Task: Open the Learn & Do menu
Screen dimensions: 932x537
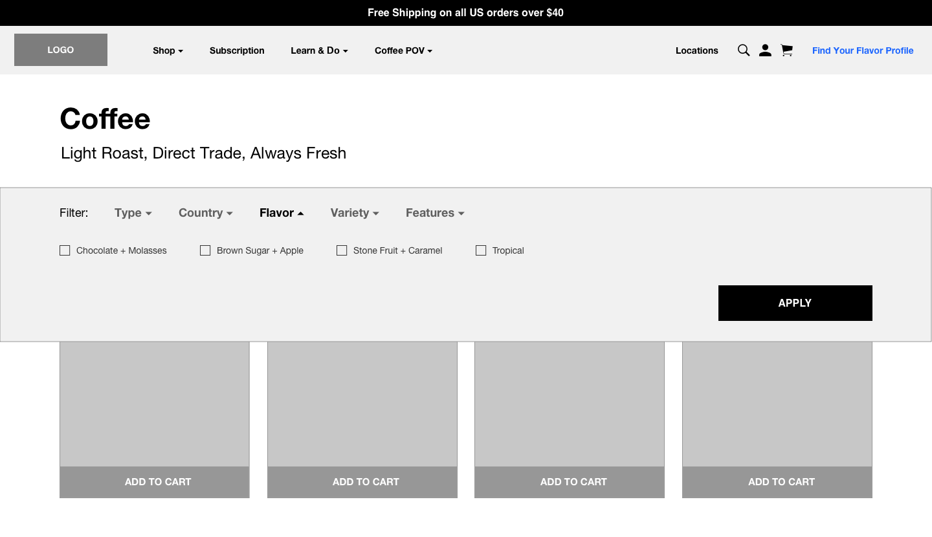Action: [319, 50]
